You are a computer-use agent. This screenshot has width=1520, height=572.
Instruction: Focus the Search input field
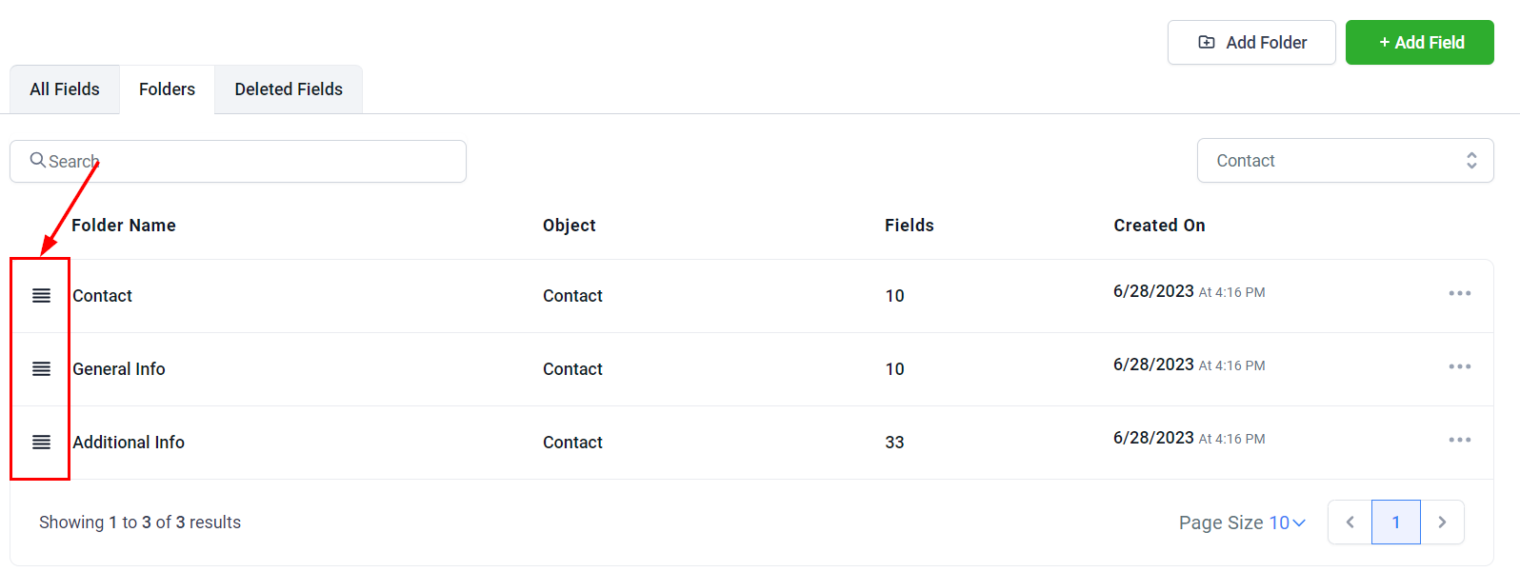[257, 162]
